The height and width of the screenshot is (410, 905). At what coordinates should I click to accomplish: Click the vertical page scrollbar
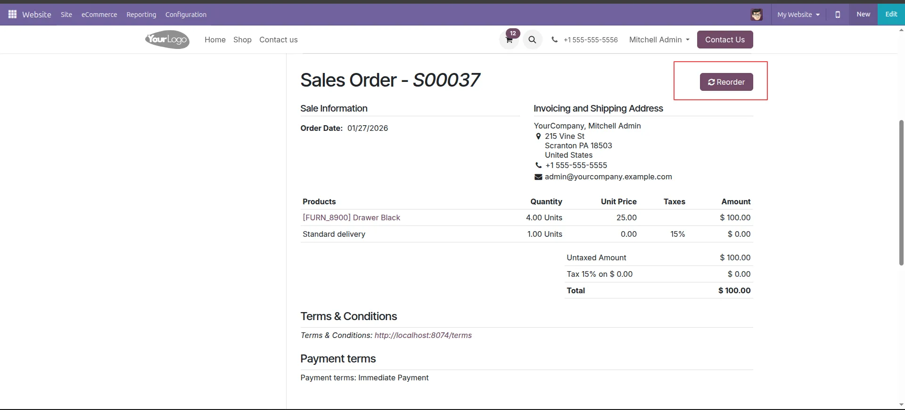[901, 193]
